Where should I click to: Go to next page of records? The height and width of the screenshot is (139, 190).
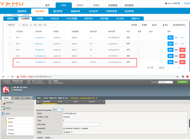tap(185, 68)
